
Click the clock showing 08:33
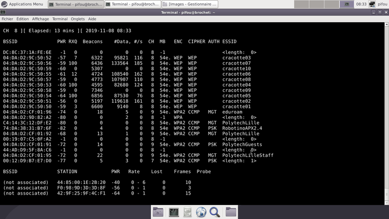tap(361, 4)
